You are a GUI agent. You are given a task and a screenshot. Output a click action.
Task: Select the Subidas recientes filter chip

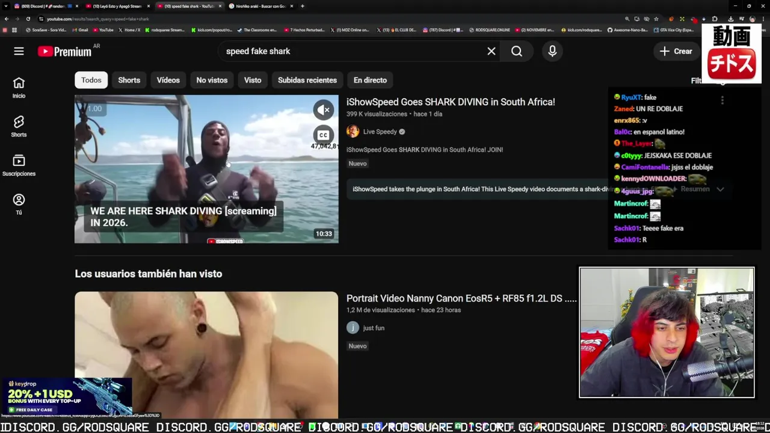(x=307, y=80)
